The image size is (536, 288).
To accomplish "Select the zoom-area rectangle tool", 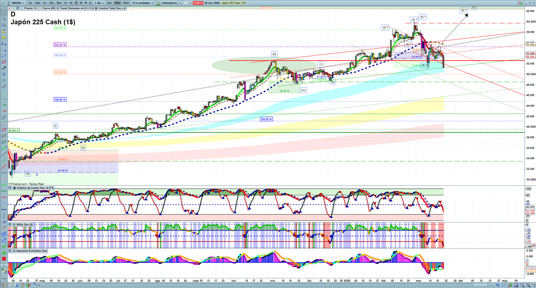I will tap(4, 25).
